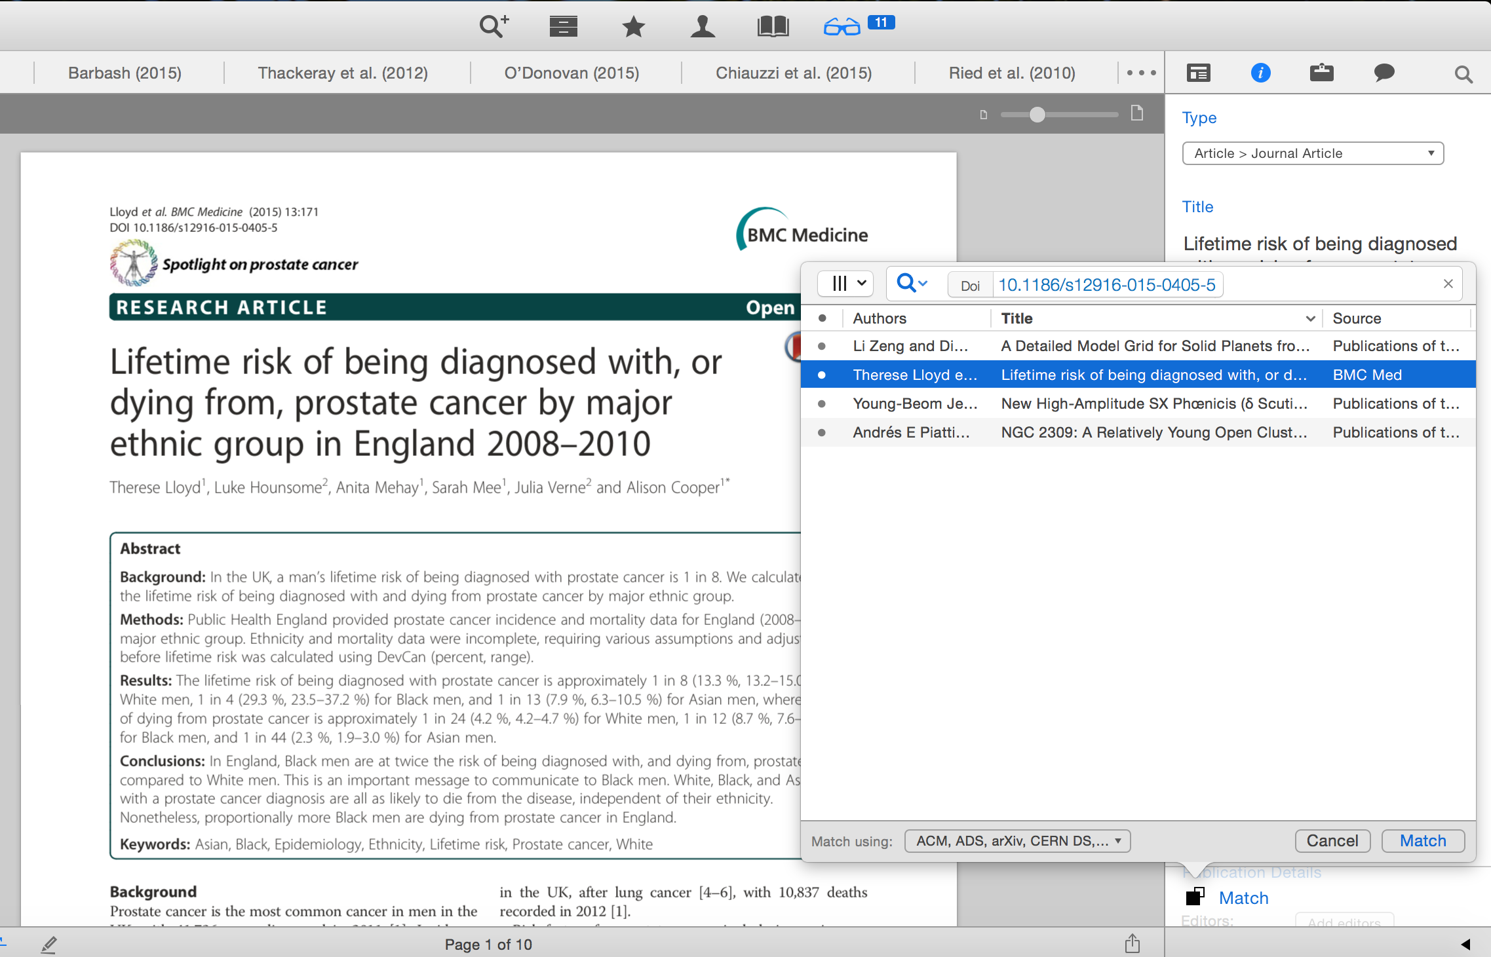
Task: Click the Authors column header
Action: pyautogui.click(x=917, y=318)
